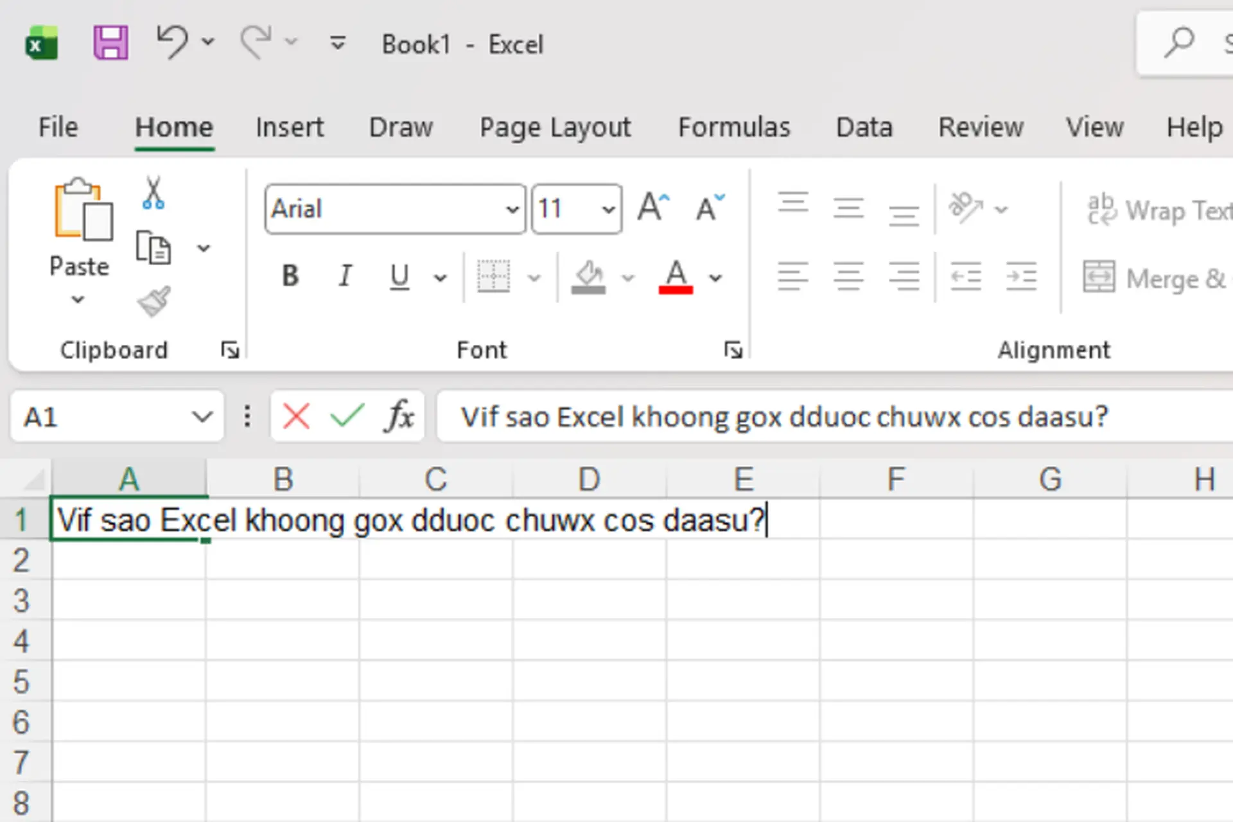
Task: Expand Paste options arrow below Paste
Action: 78,299
